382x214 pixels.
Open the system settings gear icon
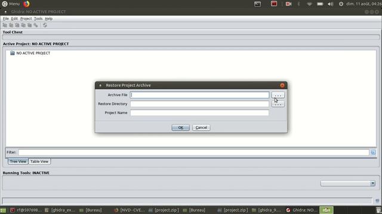point(341,4)
